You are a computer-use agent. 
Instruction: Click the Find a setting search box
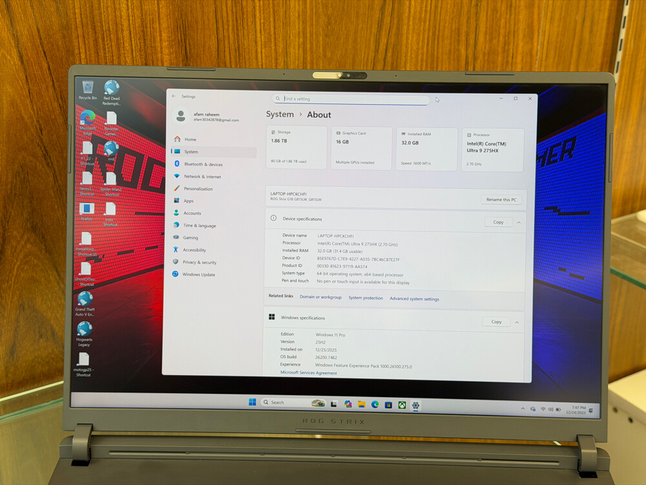coord(351,99)
